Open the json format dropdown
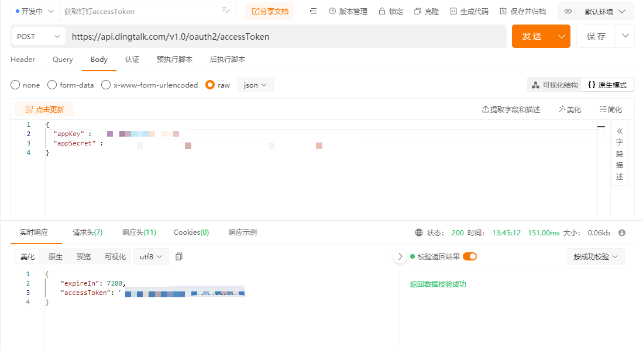Image resolution: width=643 pixels, height=351 pixels. coord(255,85)
